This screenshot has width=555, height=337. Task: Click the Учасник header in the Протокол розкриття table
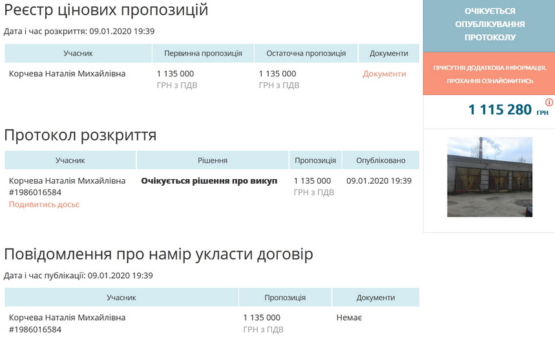click(70, 160)
